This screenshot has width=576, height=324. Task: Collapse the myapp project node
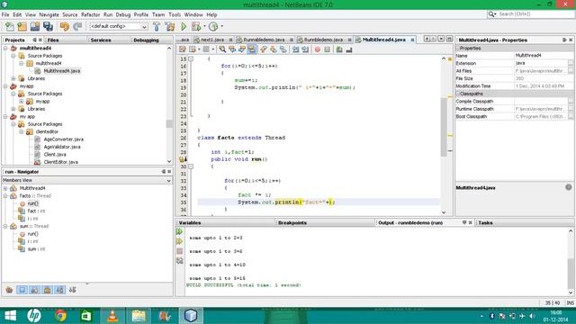5,86
